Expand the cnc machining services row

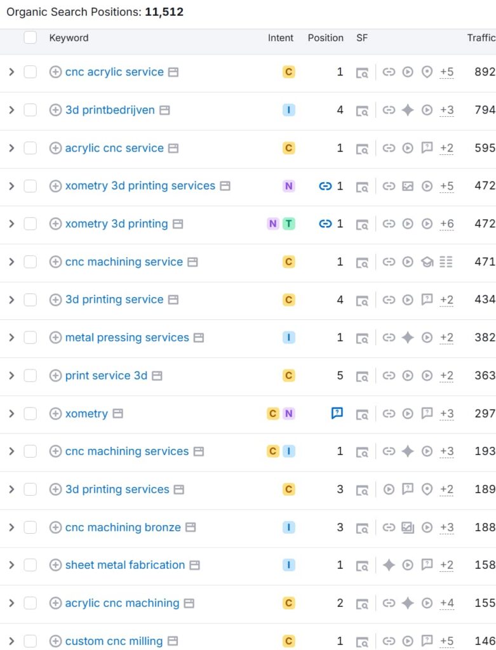pos(11,451)
